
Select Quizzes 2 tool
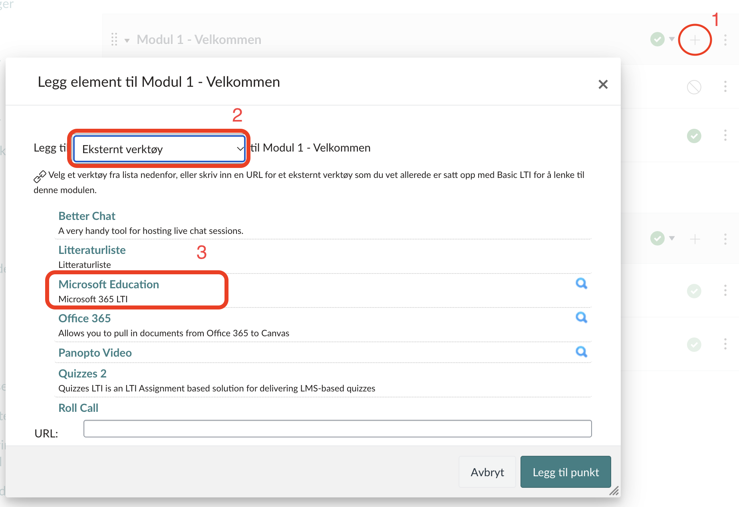pyautogui.click(x=82, y=373)
